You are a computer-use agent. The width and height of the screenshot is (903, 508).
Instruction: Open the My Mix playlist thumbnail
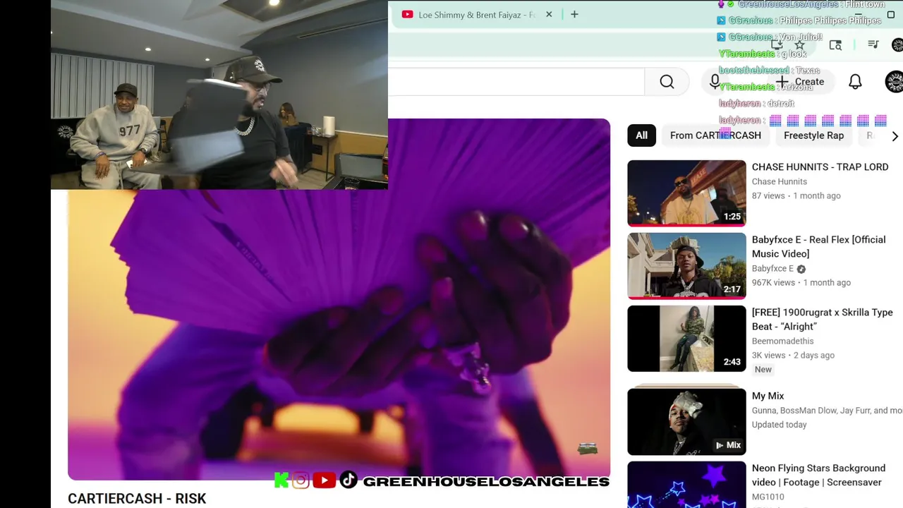point(686,421)
